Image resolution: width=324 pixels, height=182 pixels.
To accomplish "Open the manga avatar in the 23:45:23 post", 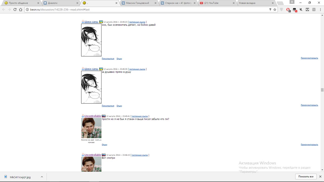I will (91, 40).
